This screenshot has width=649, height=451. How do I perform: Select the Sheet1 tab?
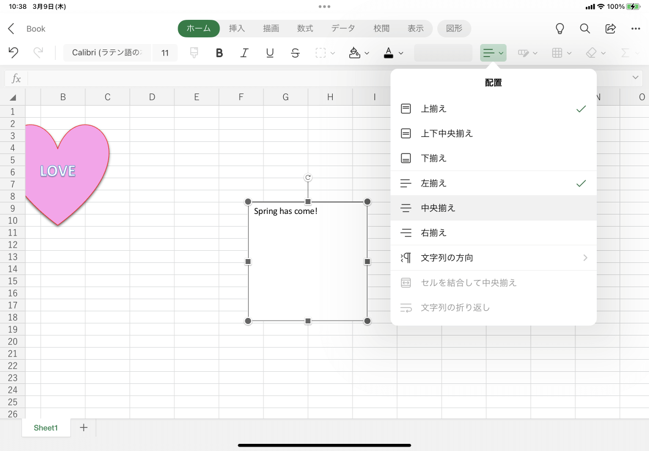click(x=46, y=428)
